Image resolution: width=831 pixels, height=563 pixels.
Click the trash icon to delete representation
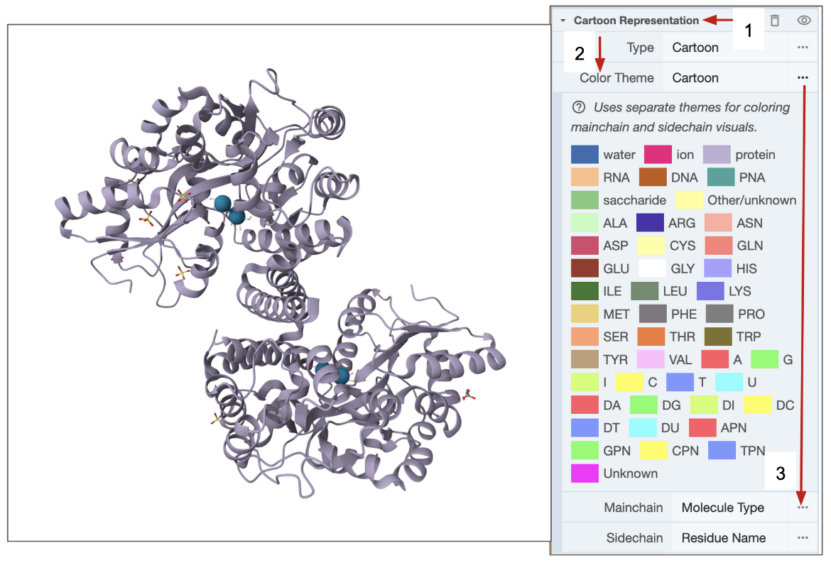pos(775,21)
